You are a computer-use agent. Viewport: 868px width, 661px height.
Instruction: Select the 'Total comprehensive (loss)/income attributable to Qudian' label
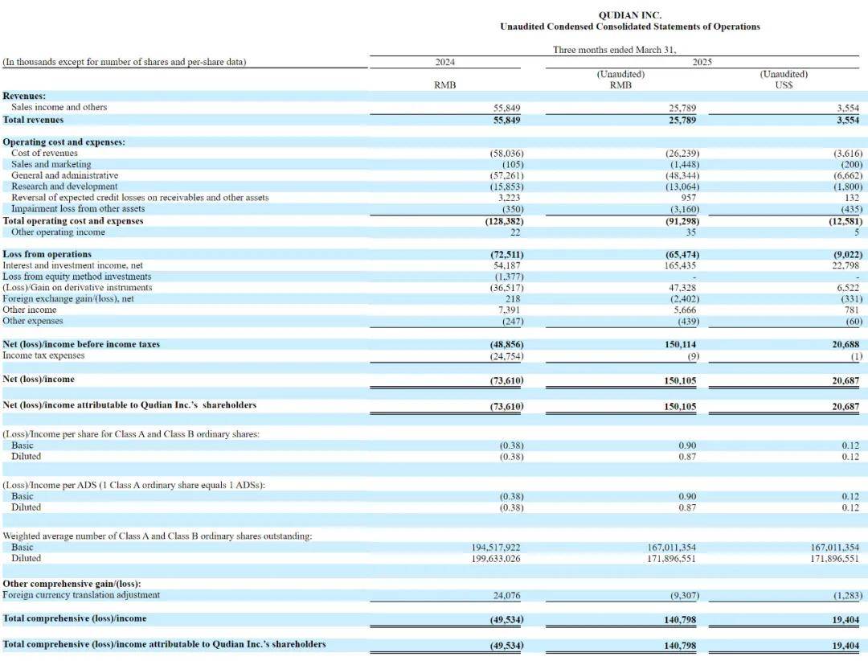165,644
